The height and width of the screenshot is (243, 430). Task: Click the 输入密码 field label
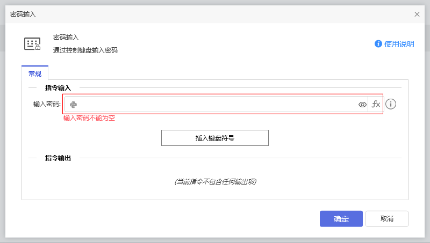click(47, 105)
